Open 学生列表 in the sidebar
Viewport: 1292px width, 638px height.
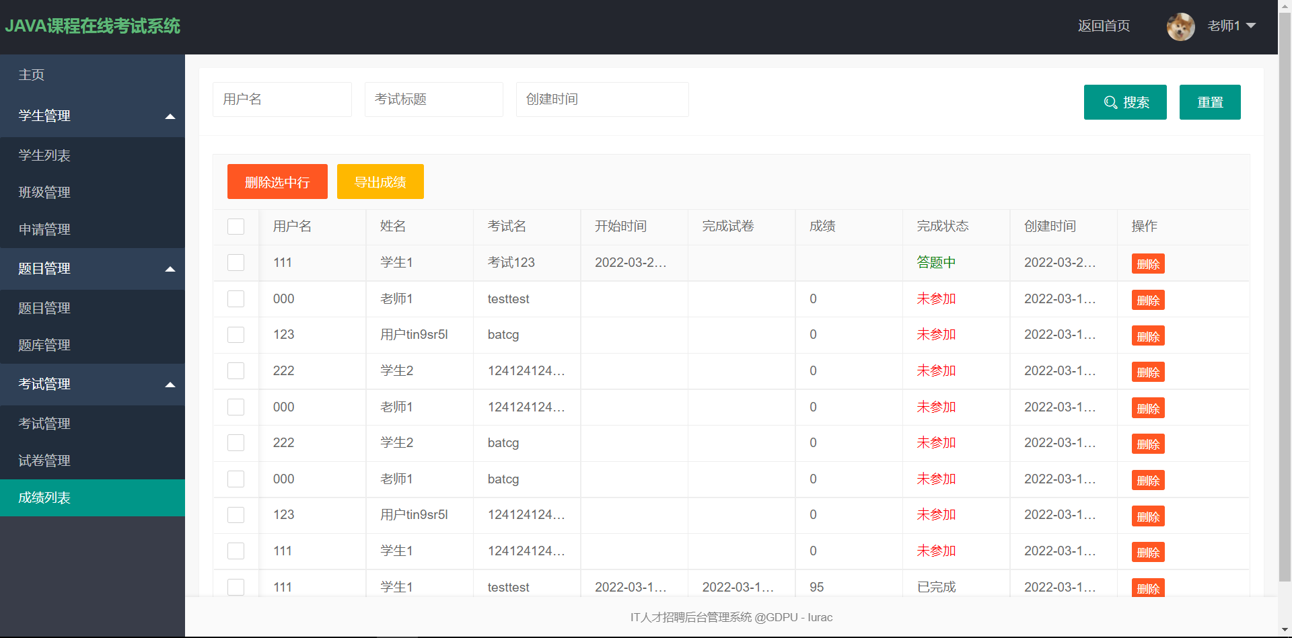point(92,155)
